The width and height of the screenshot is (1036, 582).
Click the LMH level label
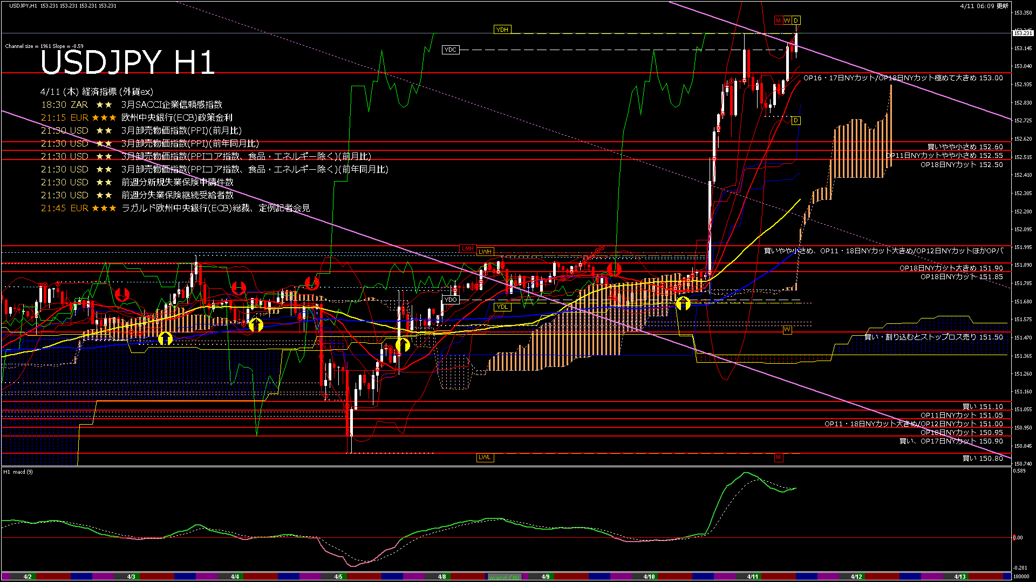click(x=467, y=248)
